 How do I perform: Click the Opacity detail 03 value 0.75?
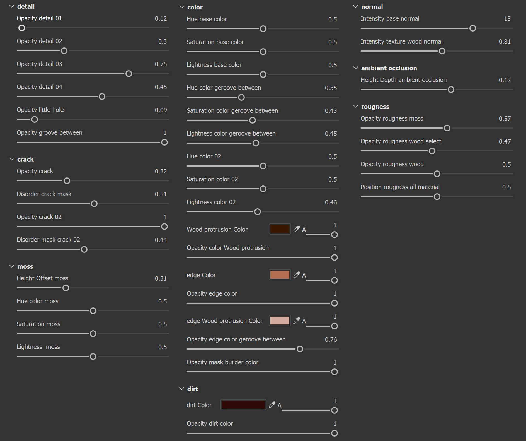click(161, 64)
